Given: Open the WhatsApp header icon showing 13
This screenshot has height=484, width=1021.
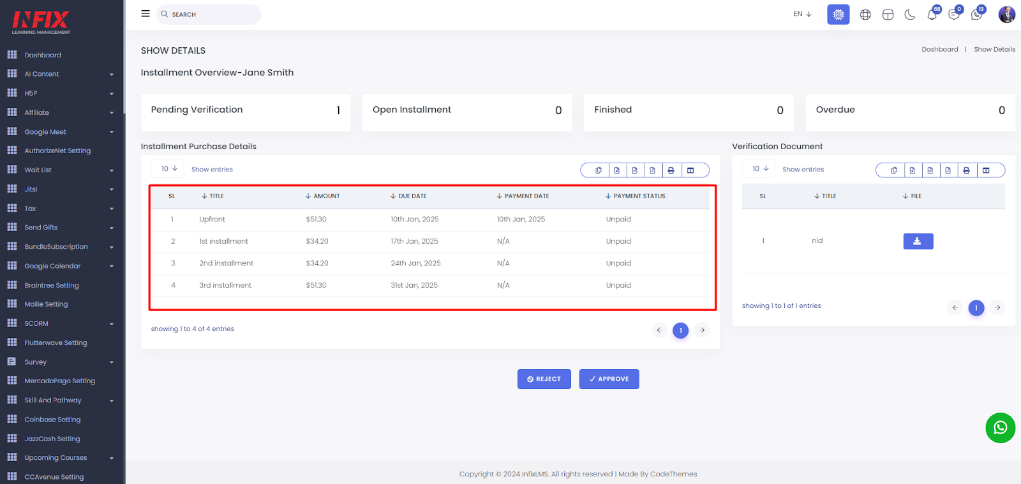Looking at the screenshot, I should coord(977,14).
